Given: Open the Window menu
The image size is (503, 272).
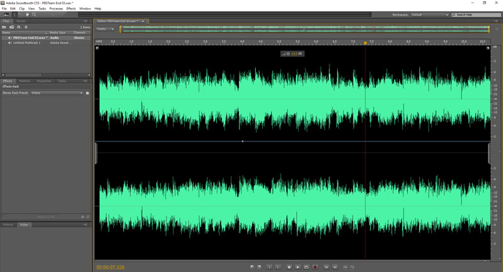Looking at the screenshot, I should point(85,9).
